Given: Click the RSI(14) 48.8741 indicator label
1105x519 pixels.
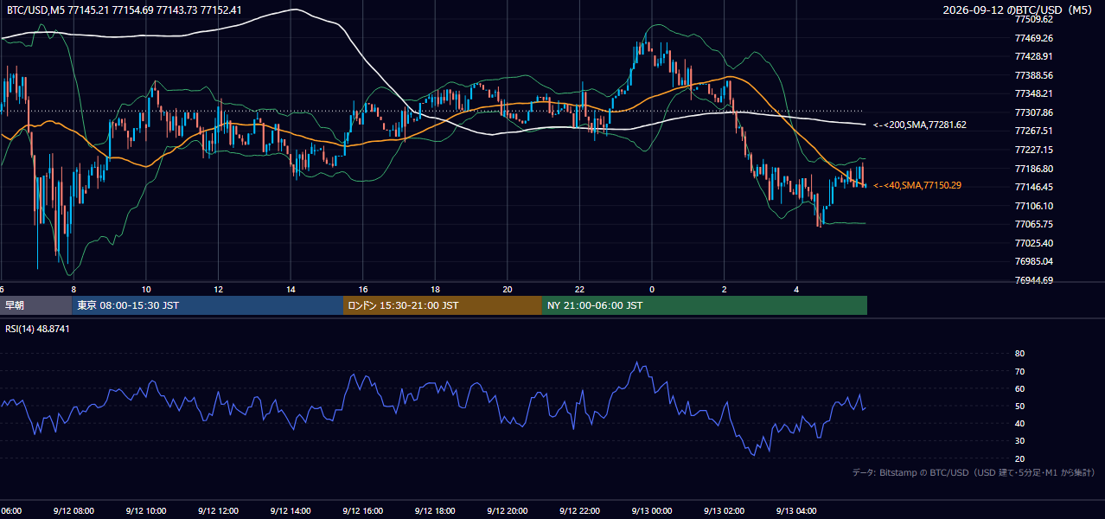Looking at the screenshot, I should 37,329.
